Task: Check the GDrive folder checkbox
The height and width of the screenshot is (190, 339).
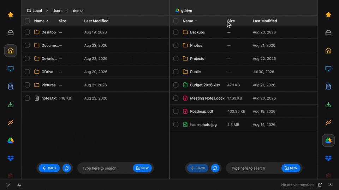Action: pyautogui.click(x=27, y=72)
